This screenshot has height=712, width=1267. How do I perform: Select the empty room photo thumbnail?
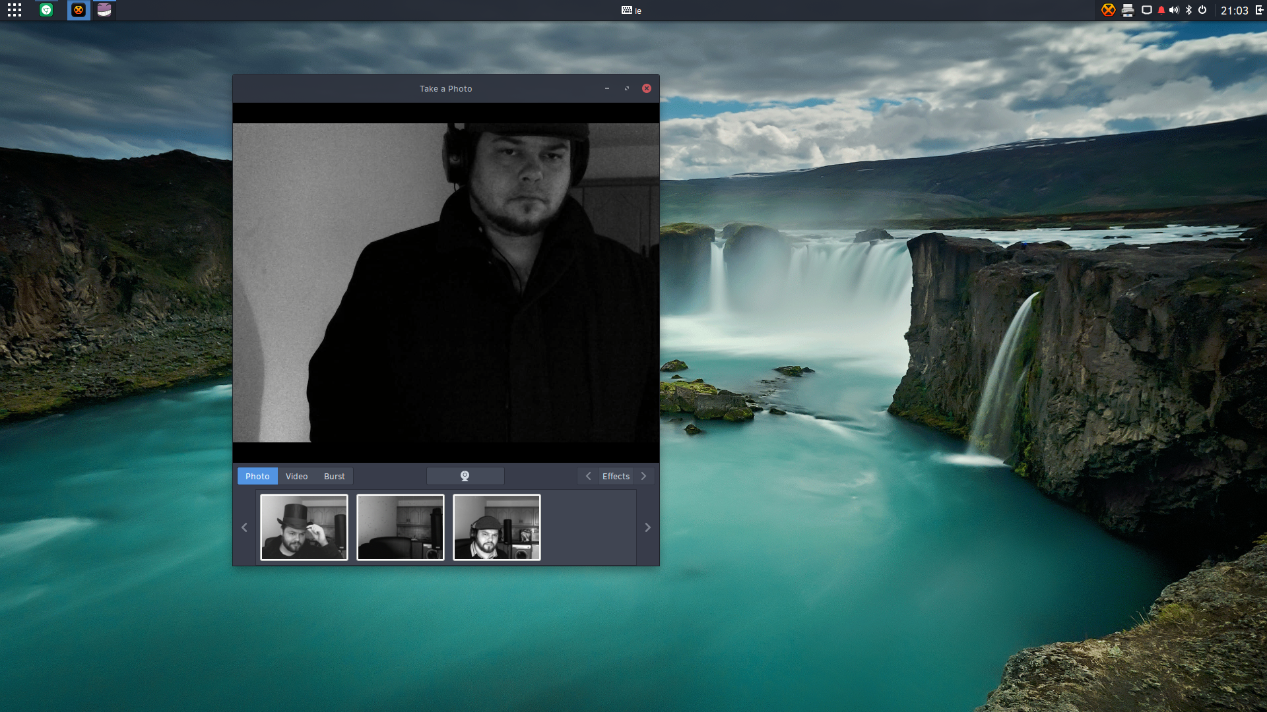coord(401,527)
